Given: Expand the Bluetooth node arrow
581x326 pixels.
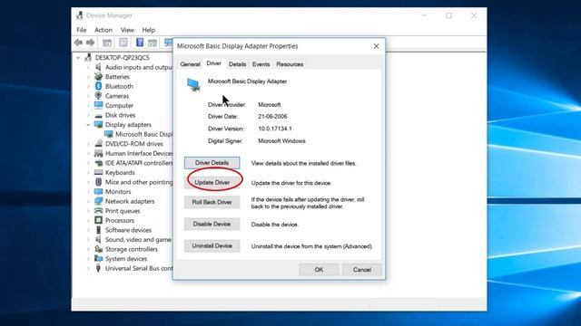Looking at the screenshot, I should coord(88,87).
